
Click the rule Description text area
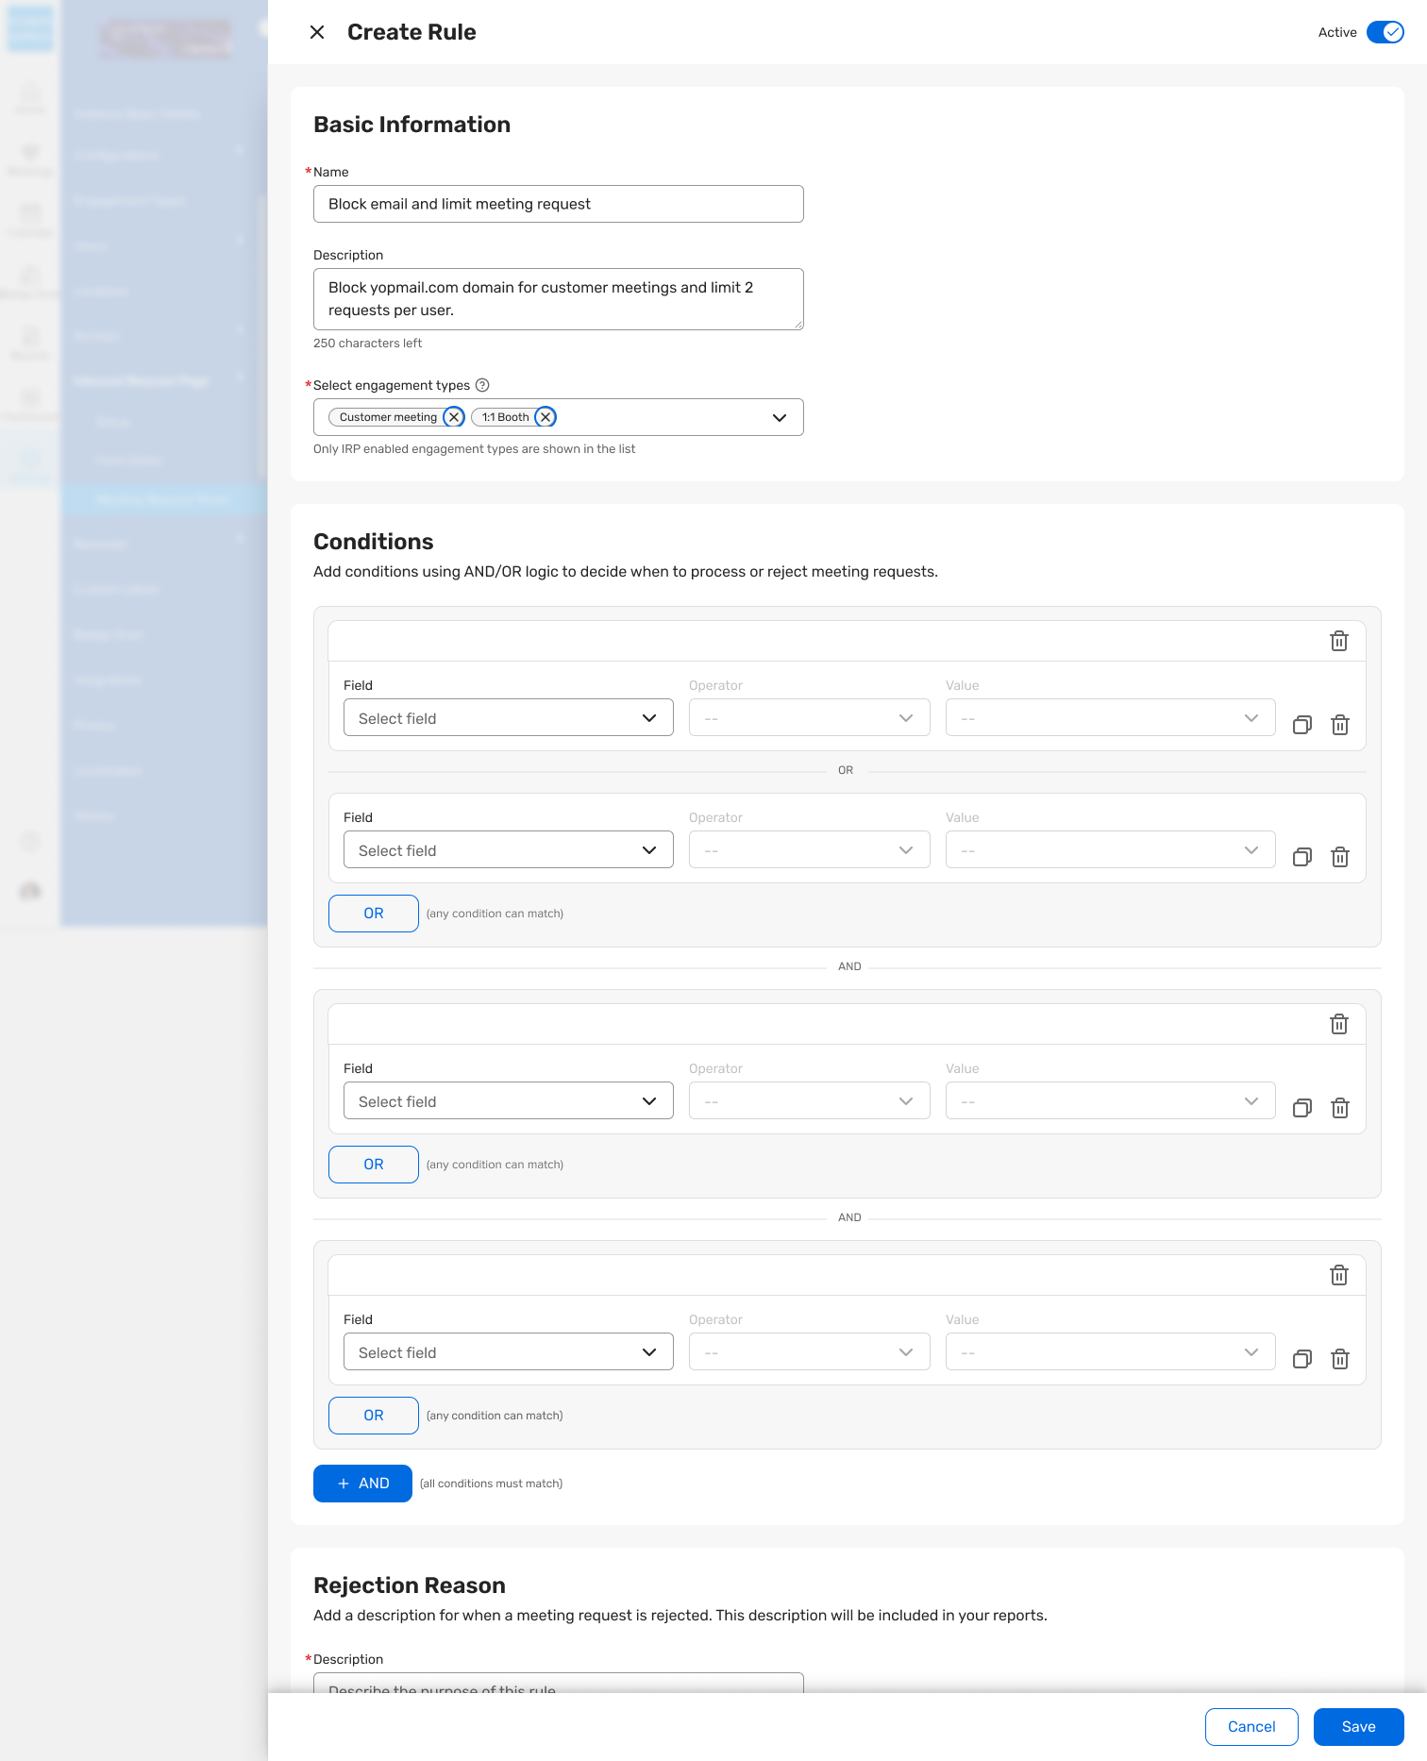[x=558, y=299]
